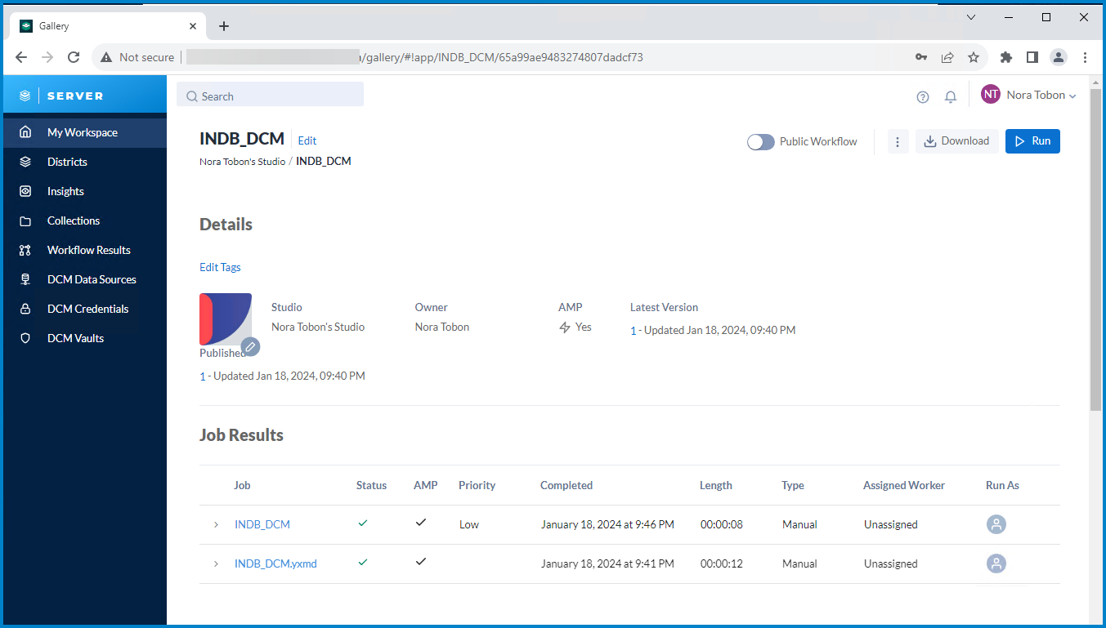Click the password key icon
Image resolution: width=1106 pixels, height=628 pixels.
[921, 57]
